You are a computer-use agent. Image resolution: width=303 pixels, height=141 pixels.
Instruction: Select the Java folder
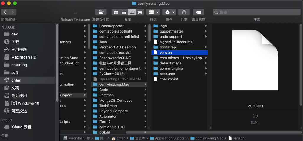pos(119,42)
